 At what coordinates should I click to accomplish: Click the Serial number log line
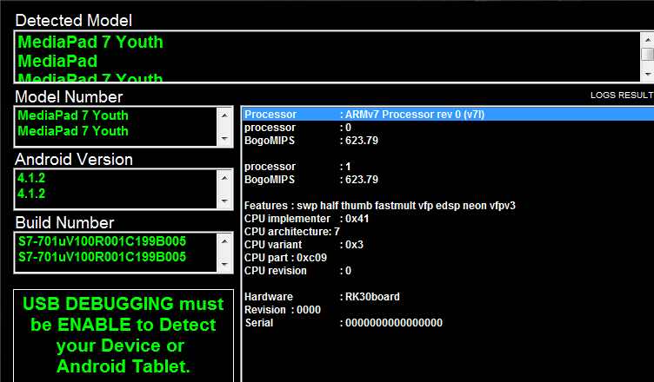(344, 323)
